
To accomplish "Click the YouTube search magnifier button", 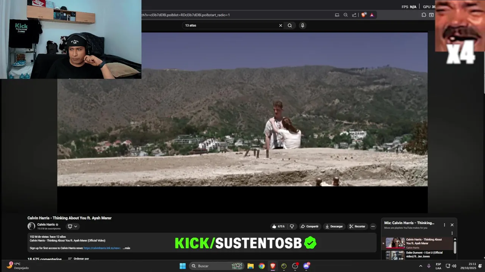I will pos(290,25).
